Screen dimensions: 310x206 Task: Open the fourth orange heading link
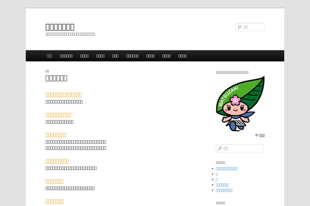(57, 161)
